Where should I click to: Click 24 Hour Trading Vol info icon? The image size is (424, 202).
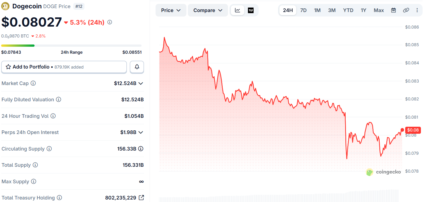[x=53, y=116]
